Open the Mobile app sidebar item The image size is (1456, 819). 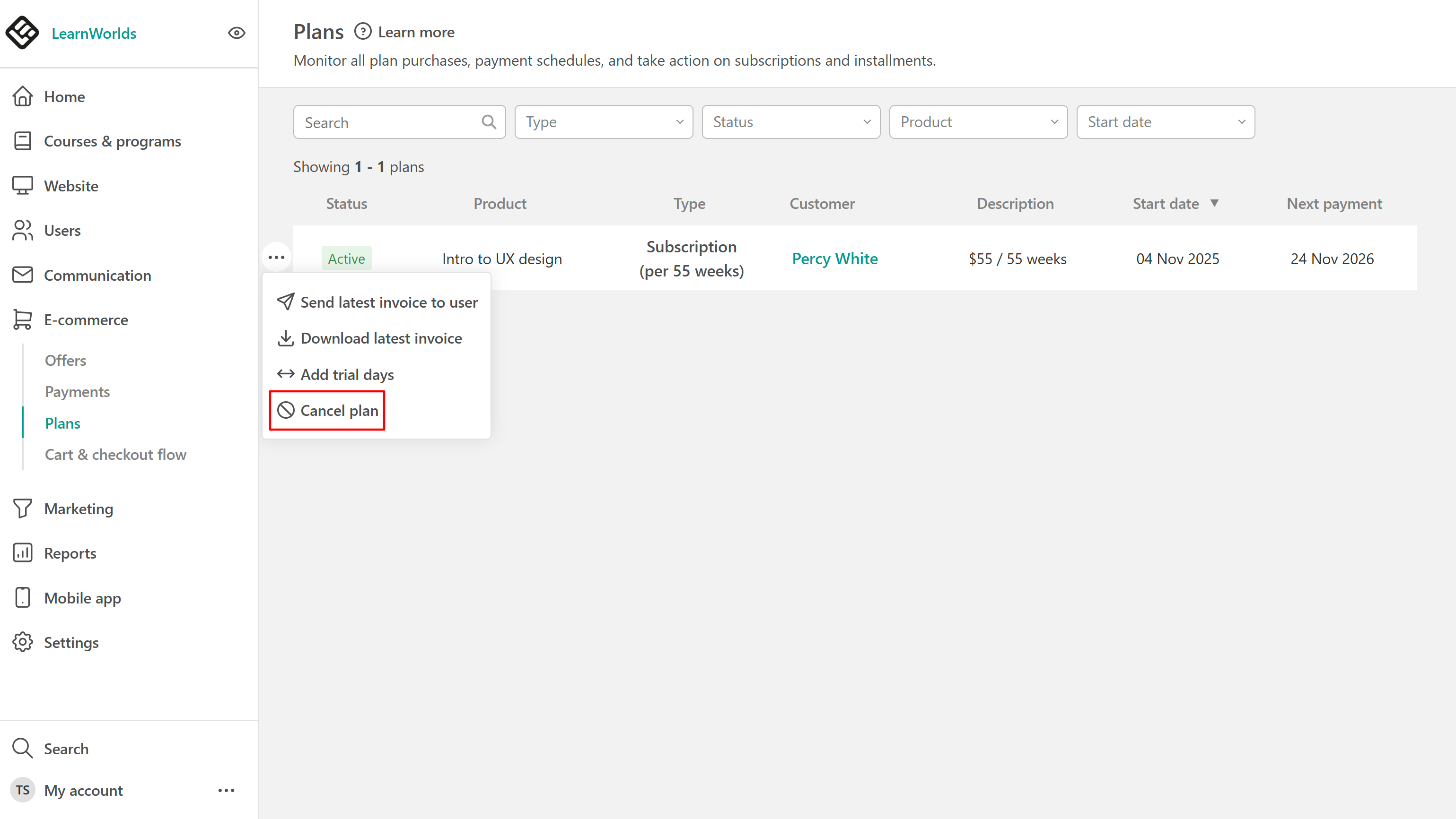(82, 597)
